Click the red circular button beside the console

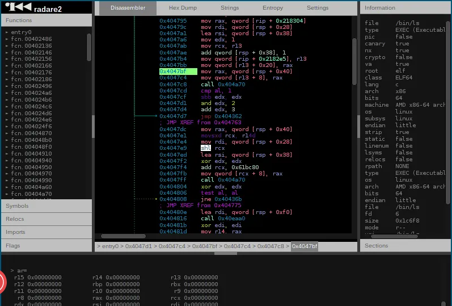coord(3,282)
